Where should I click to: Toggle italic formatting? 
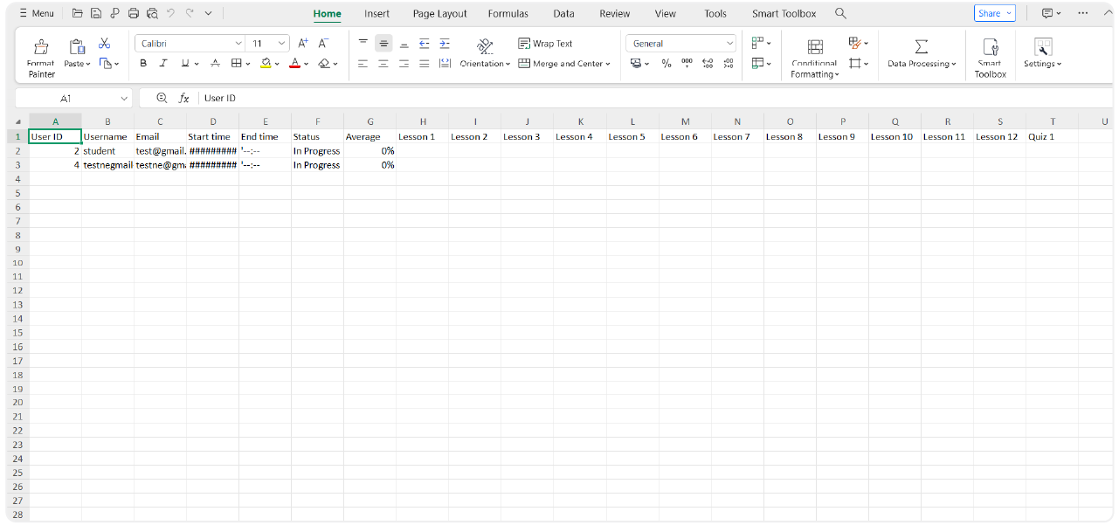[163, 63]
